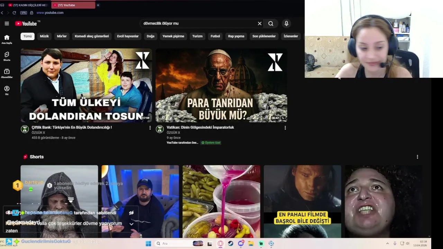
Task: Open Vatikan video title link
Action: click(200, 127)
